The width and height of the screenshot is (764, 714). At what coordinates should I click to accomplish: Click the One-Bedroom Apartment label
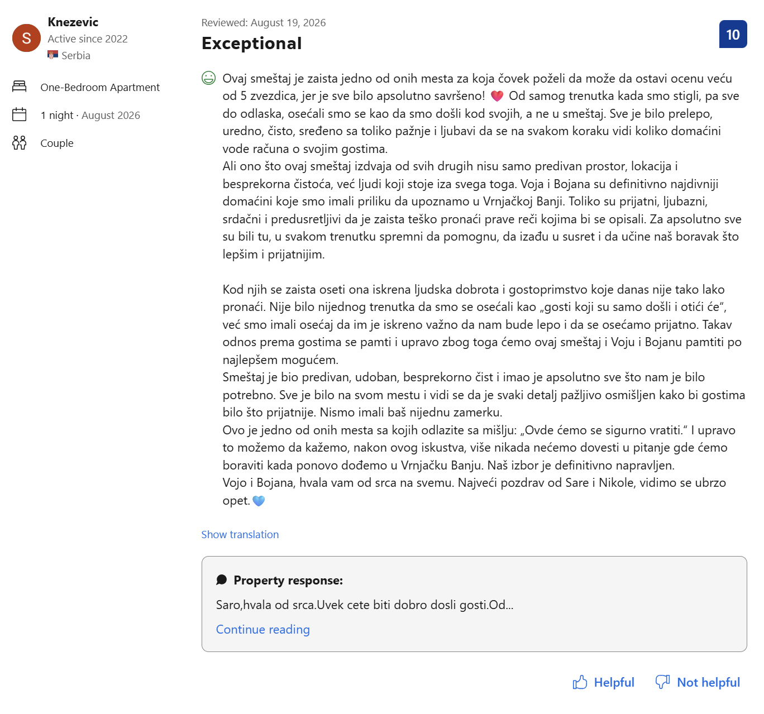click(100, 87)
